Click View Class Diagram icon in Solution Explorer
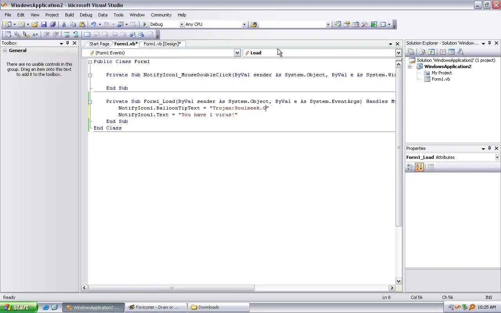 460,52
